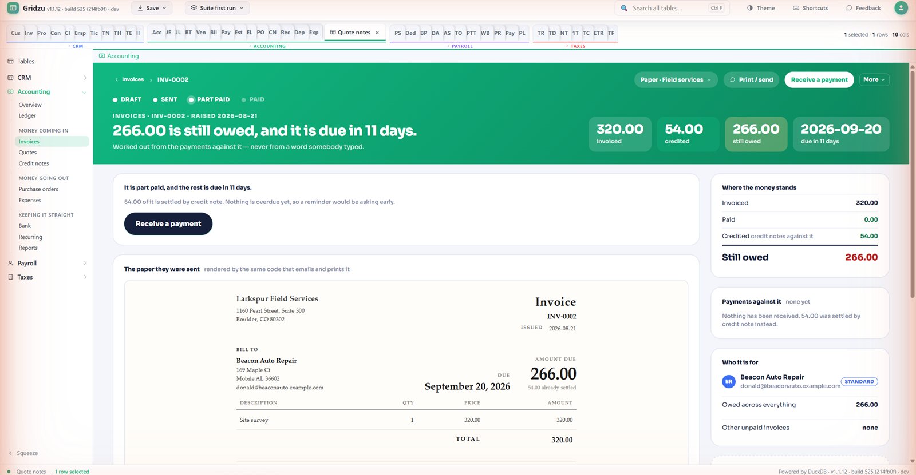916x475 pixels.
Task: Click the Taxes document icon in sidebar
Action: point(10,277)
